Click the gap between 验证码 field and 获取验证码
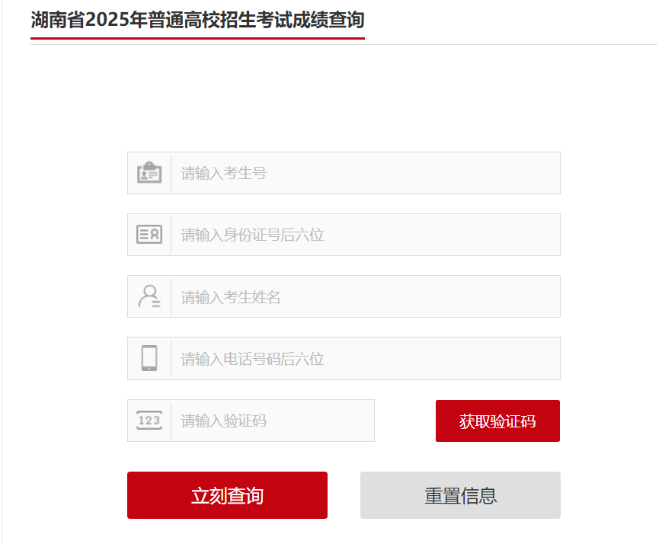Image resolution: width=662 pixels, height=544 pixels. click(x=405, y=421)
